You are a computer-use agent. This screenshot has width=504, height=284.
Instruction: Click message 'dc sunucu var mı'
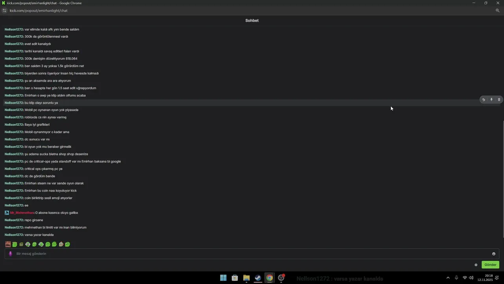coord(37,139)
